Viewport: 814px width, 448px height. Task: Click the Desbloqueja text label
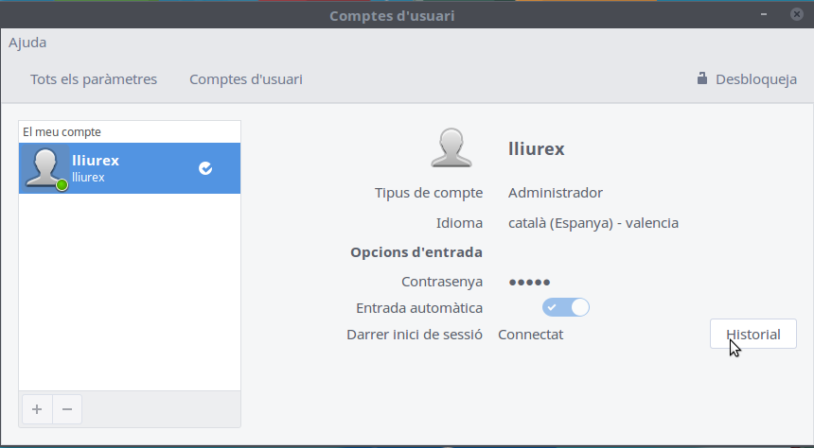coord(756,79)
